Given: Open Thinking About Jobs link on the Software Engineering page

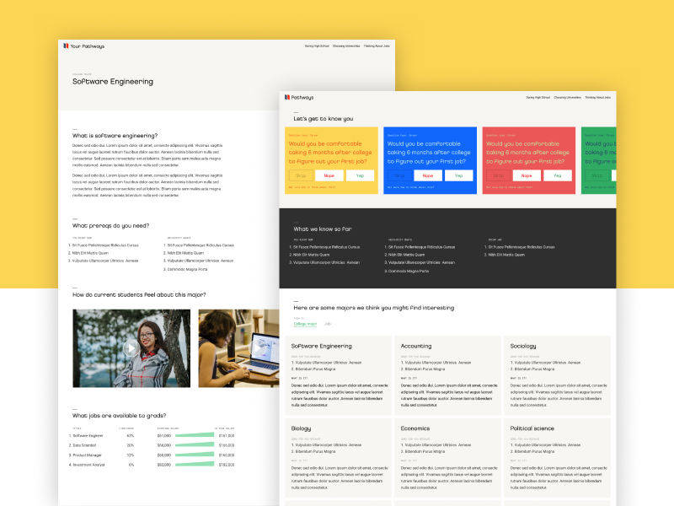Looking at the screenshot, I should click(377, 46).
